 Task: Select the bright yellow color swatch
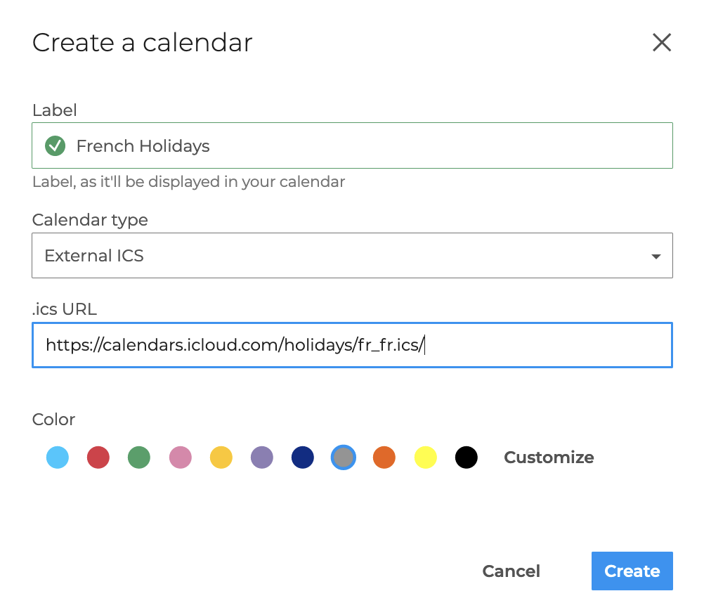pos(426,457)
